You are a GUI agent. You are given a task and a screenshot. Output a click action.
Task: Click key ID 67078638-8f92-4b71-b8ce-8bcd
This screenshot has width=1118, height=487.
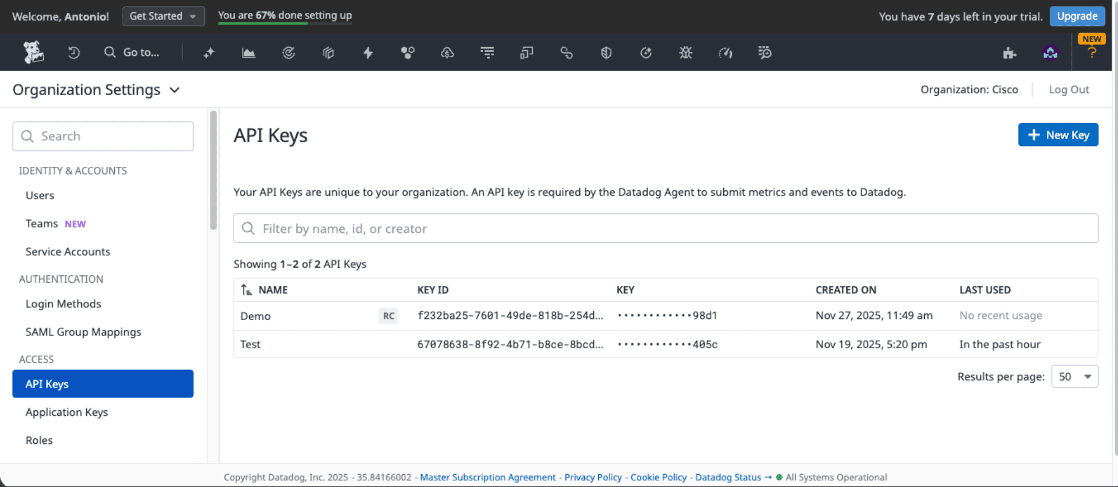(510, 344)
